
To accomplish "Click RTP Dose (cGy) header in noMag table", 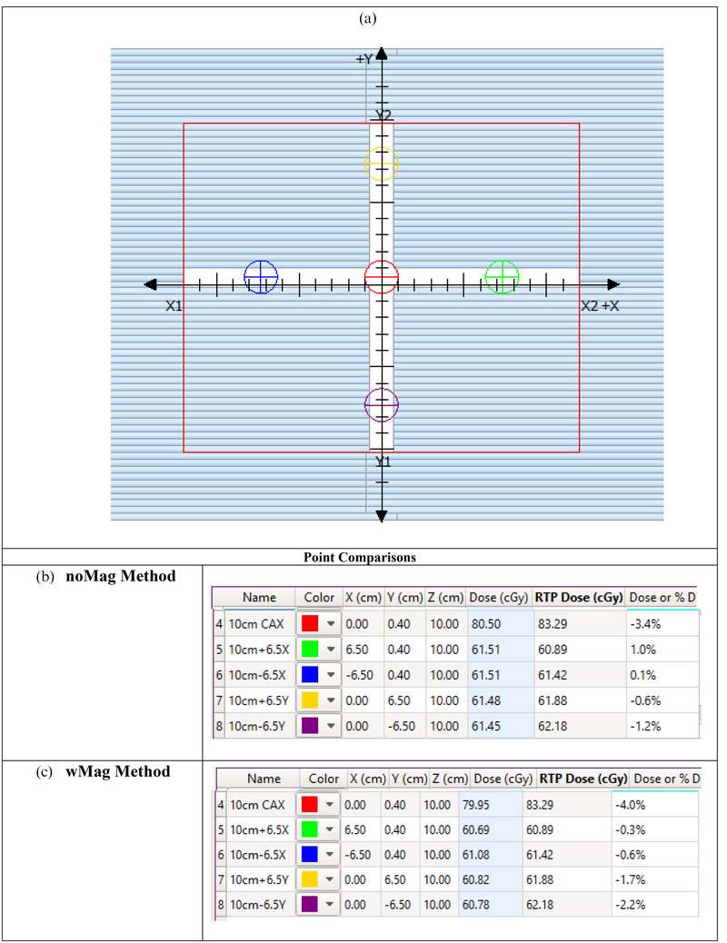I will click(x=578, y=598).
